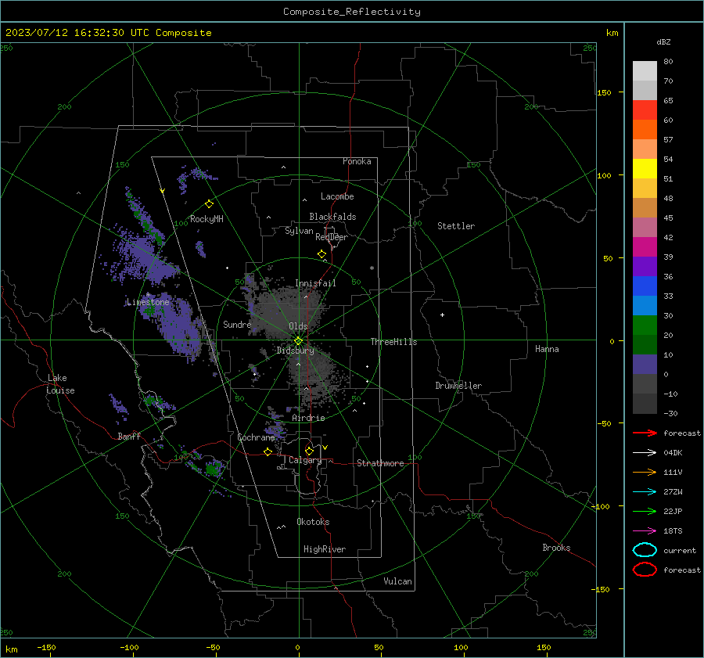
Task: Select the orange 111V arrow icon
Action: pos(645,472)
